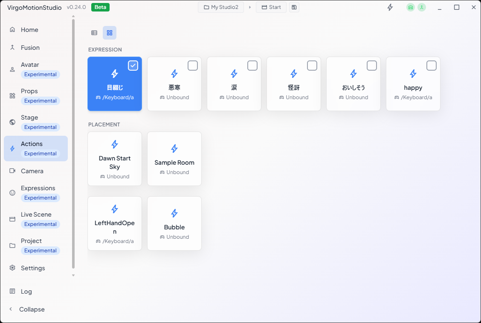Click the Settings gear icon
Screen dimensions: 481x323
12,268
